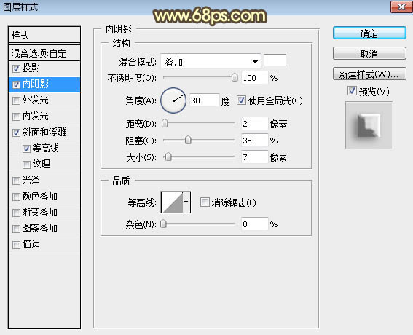Click the contour curve thumbnail
This screenshot has width=413, height=335.
(x=172, y=202)
